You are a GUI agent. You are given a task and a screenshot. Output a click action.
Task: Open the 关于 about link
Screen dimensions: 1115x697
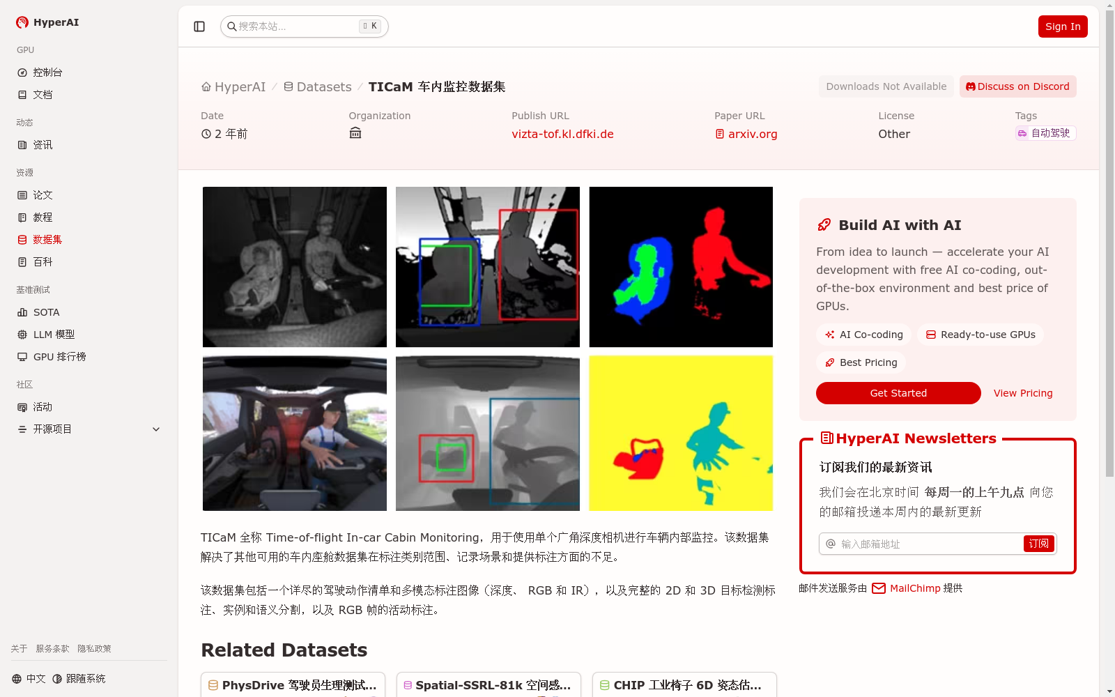[19, 649]
